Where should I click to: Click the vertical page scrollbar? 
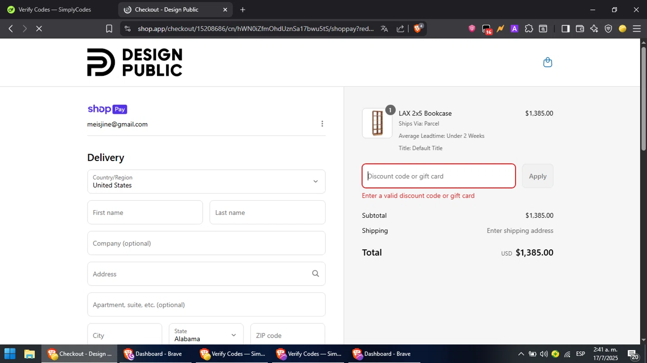click(644, 99)
